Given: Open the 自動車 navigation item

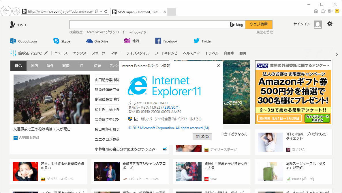Looking at the screenshot, I should (229, 53).
